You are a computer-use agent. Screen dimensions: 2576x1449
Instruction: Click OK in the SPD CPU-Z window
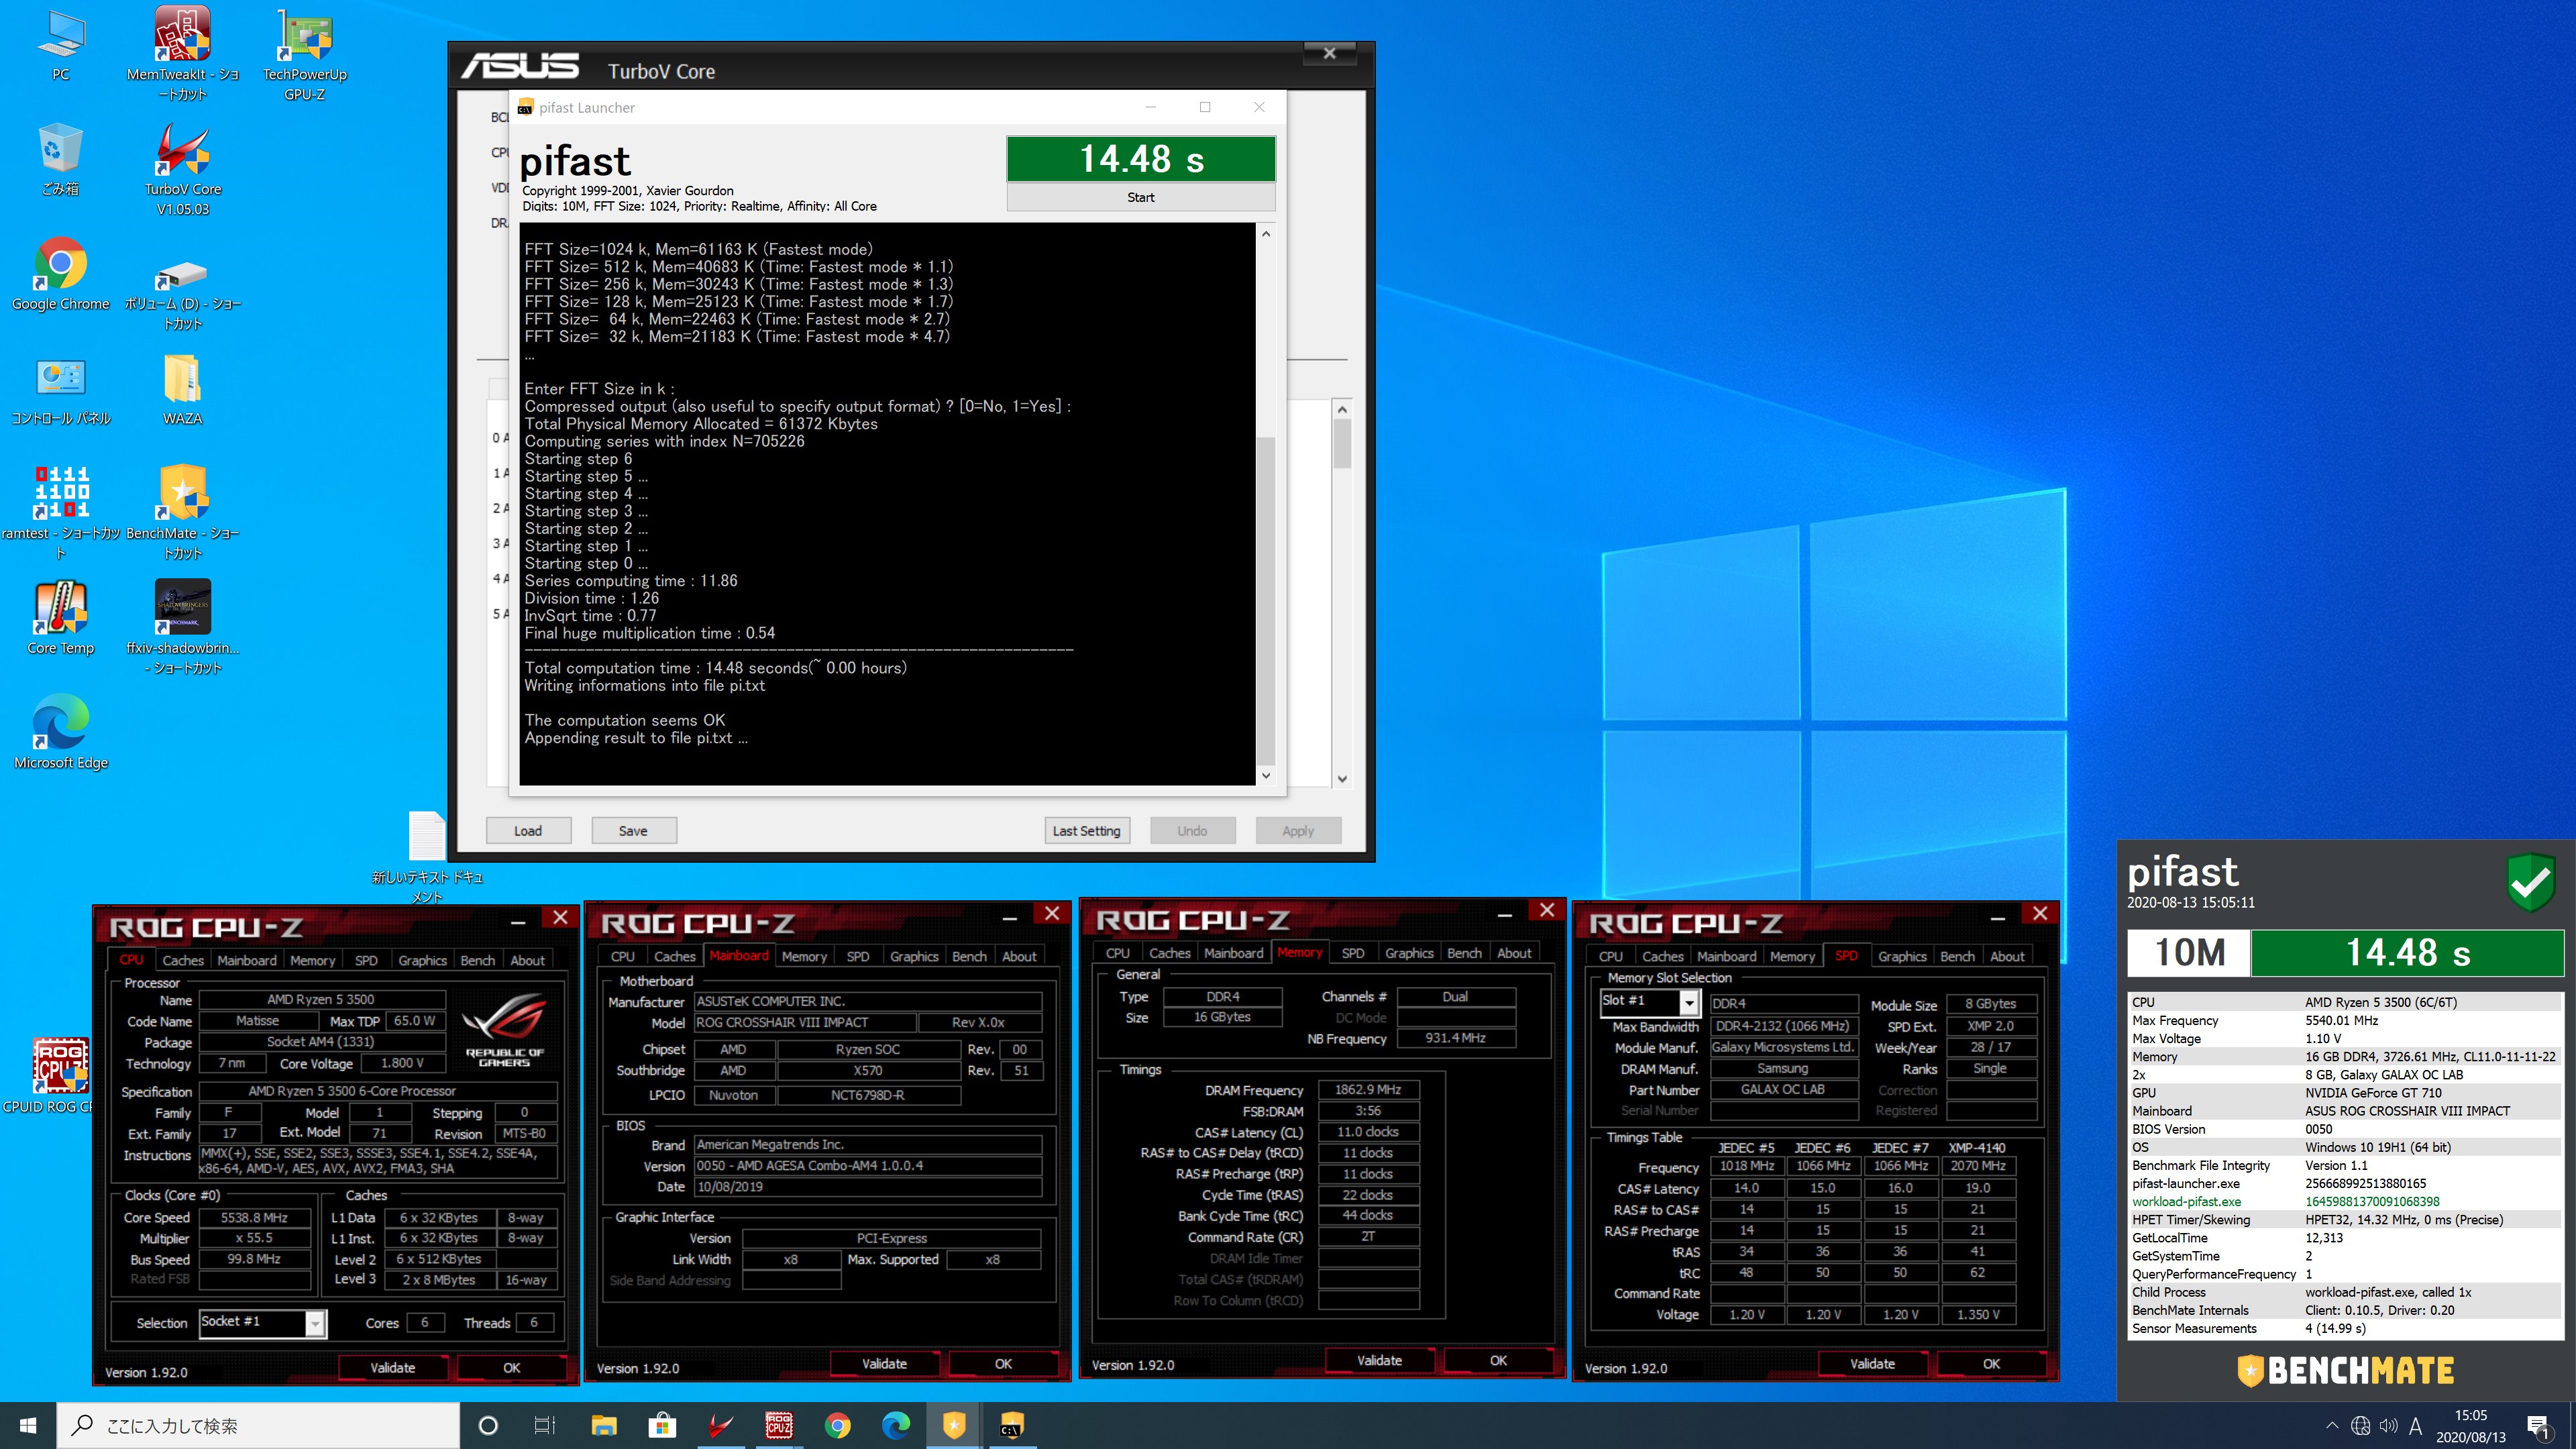pos(1991,1364)
